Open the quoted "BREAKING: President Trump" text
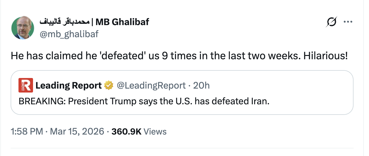This screenshot has height=156, width=369. coord(144,101)
